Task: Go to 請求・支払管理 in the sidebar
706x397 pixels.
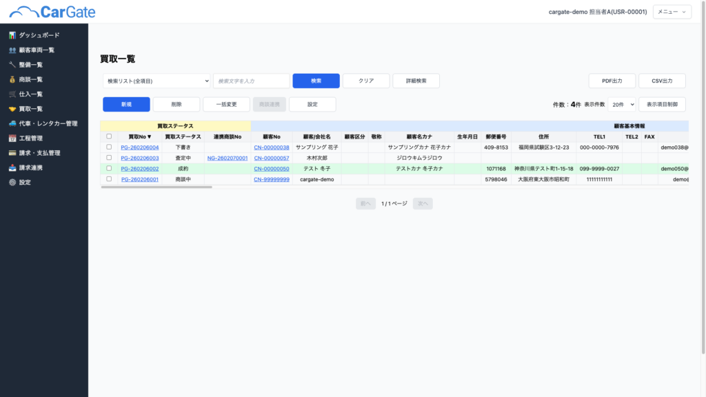Action: [39, 153]
